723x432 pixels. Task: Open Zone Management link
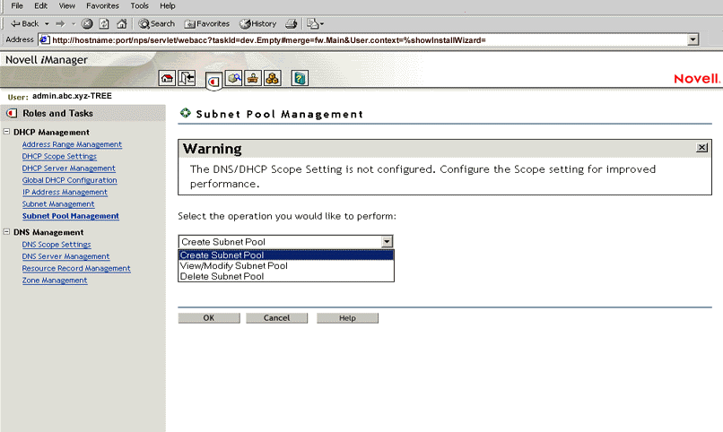point(55,281)
